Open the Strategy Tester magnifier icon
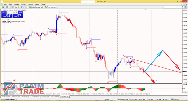 pos(26,7)
